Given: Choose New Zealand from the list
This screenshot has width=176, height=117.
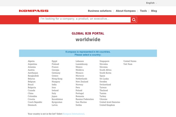Looking at the screenshot, I should click(x=82, y=82).
